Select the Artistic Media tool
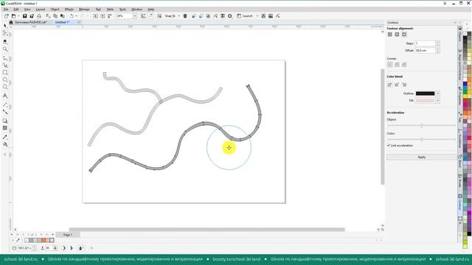472x265 pixels. [x=5, y=66]
